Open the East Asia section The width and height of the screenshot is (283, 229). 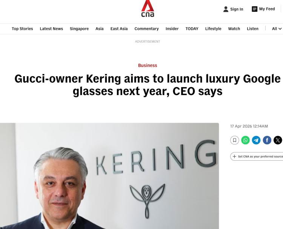(x=119, y=29)
